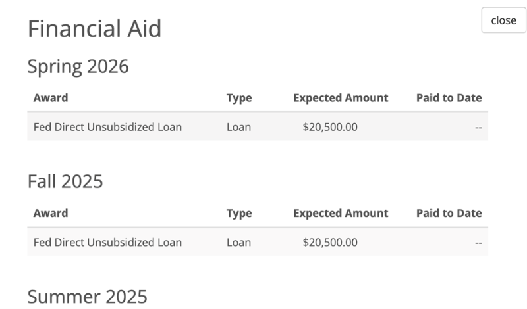Viewport: 527px width, 309px height.
Task: Click Expected Amount header in Spring 2026 table
Action: tap(341, 98)
